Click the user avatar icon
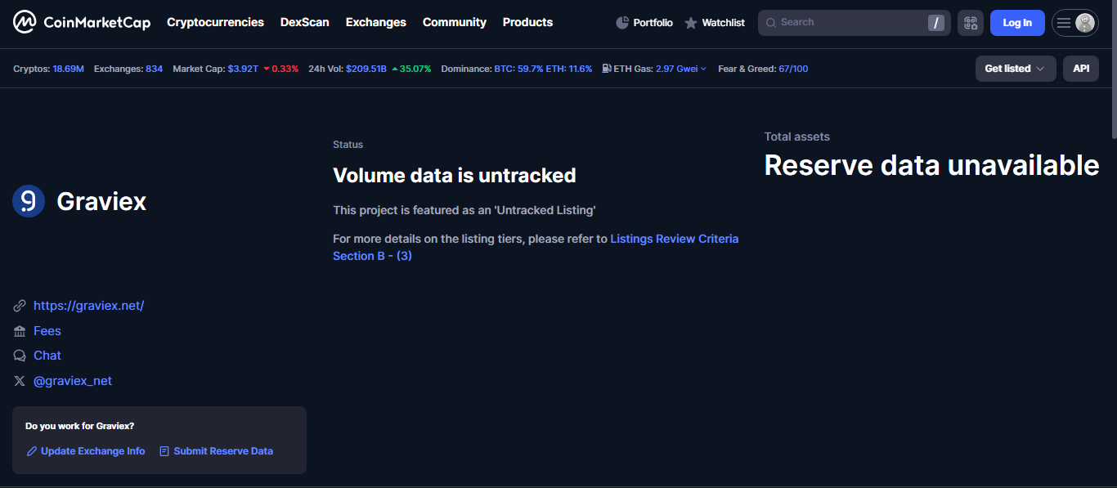 click(x=1085, y=23)
